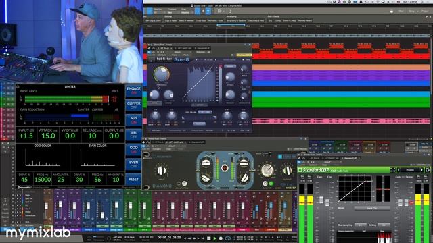
Task: Click the StandardCLIP Ceiling value field
Action: (384, 225)
